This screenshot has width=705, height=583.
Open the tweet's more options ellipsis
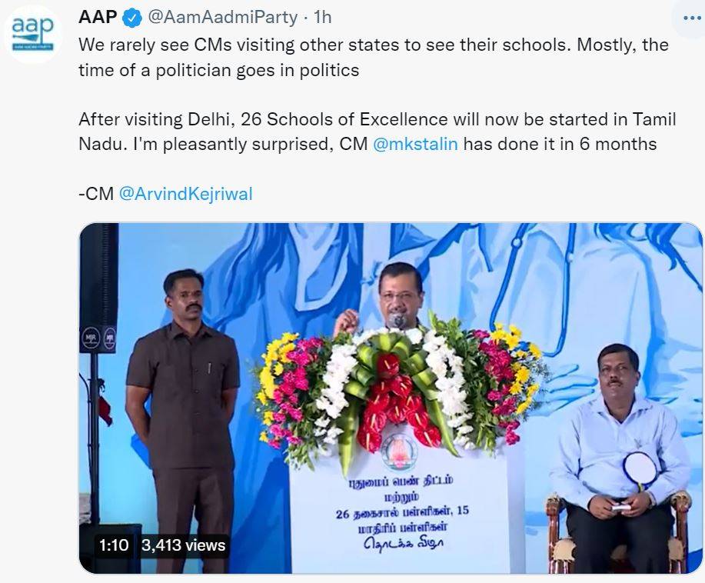(x=687, y=20)
